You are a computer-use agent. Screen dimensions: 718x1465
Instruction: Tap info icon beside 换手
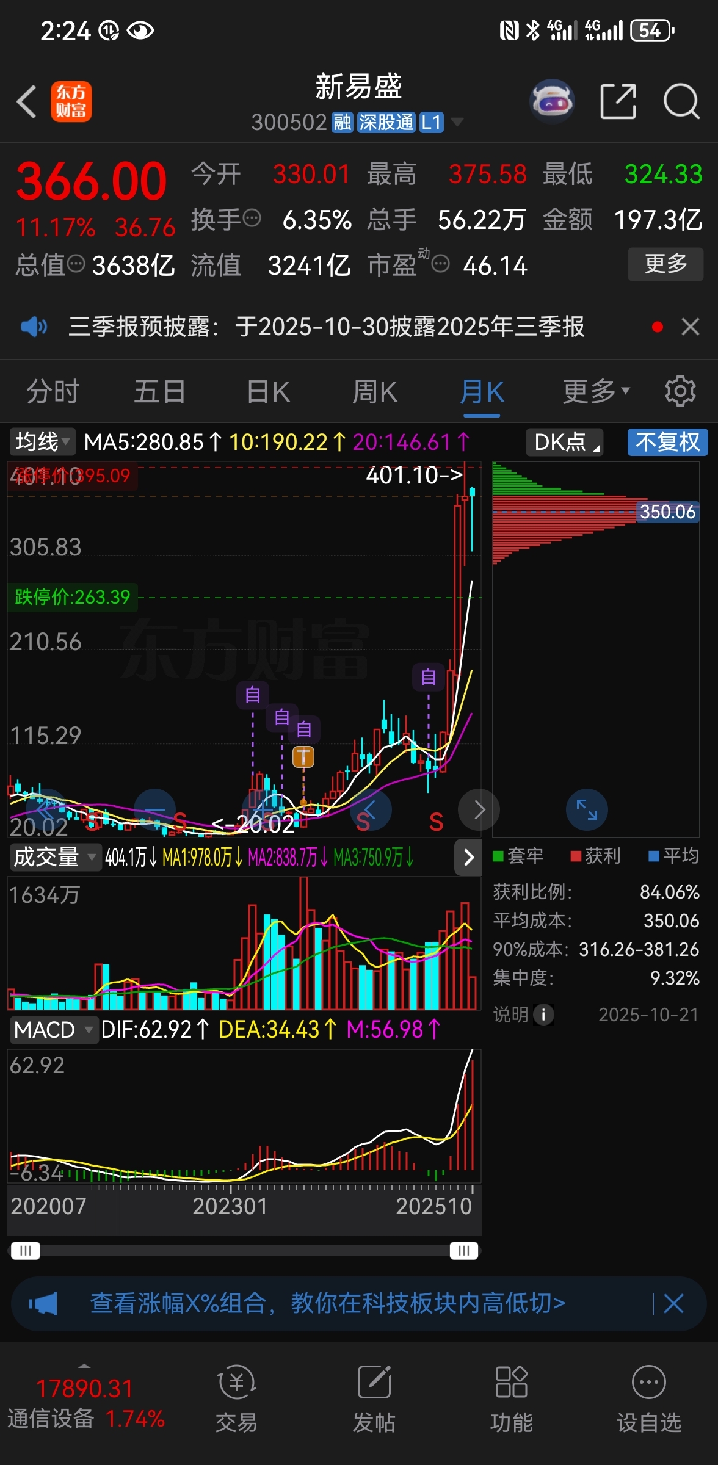(x=252, y=218)
